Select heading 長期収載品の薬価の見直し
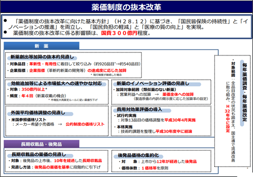The image size is (253, 177). click(38, 154)
